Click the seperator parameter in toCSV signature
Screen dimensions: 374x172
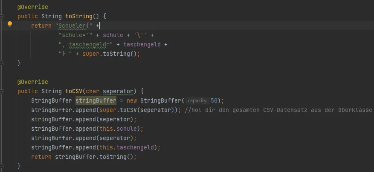pos(118,91)
